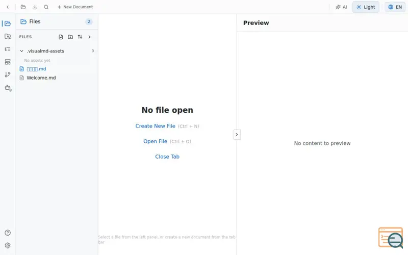Toggle the Light theme button

pyautogui.click(x=366, y=7)
